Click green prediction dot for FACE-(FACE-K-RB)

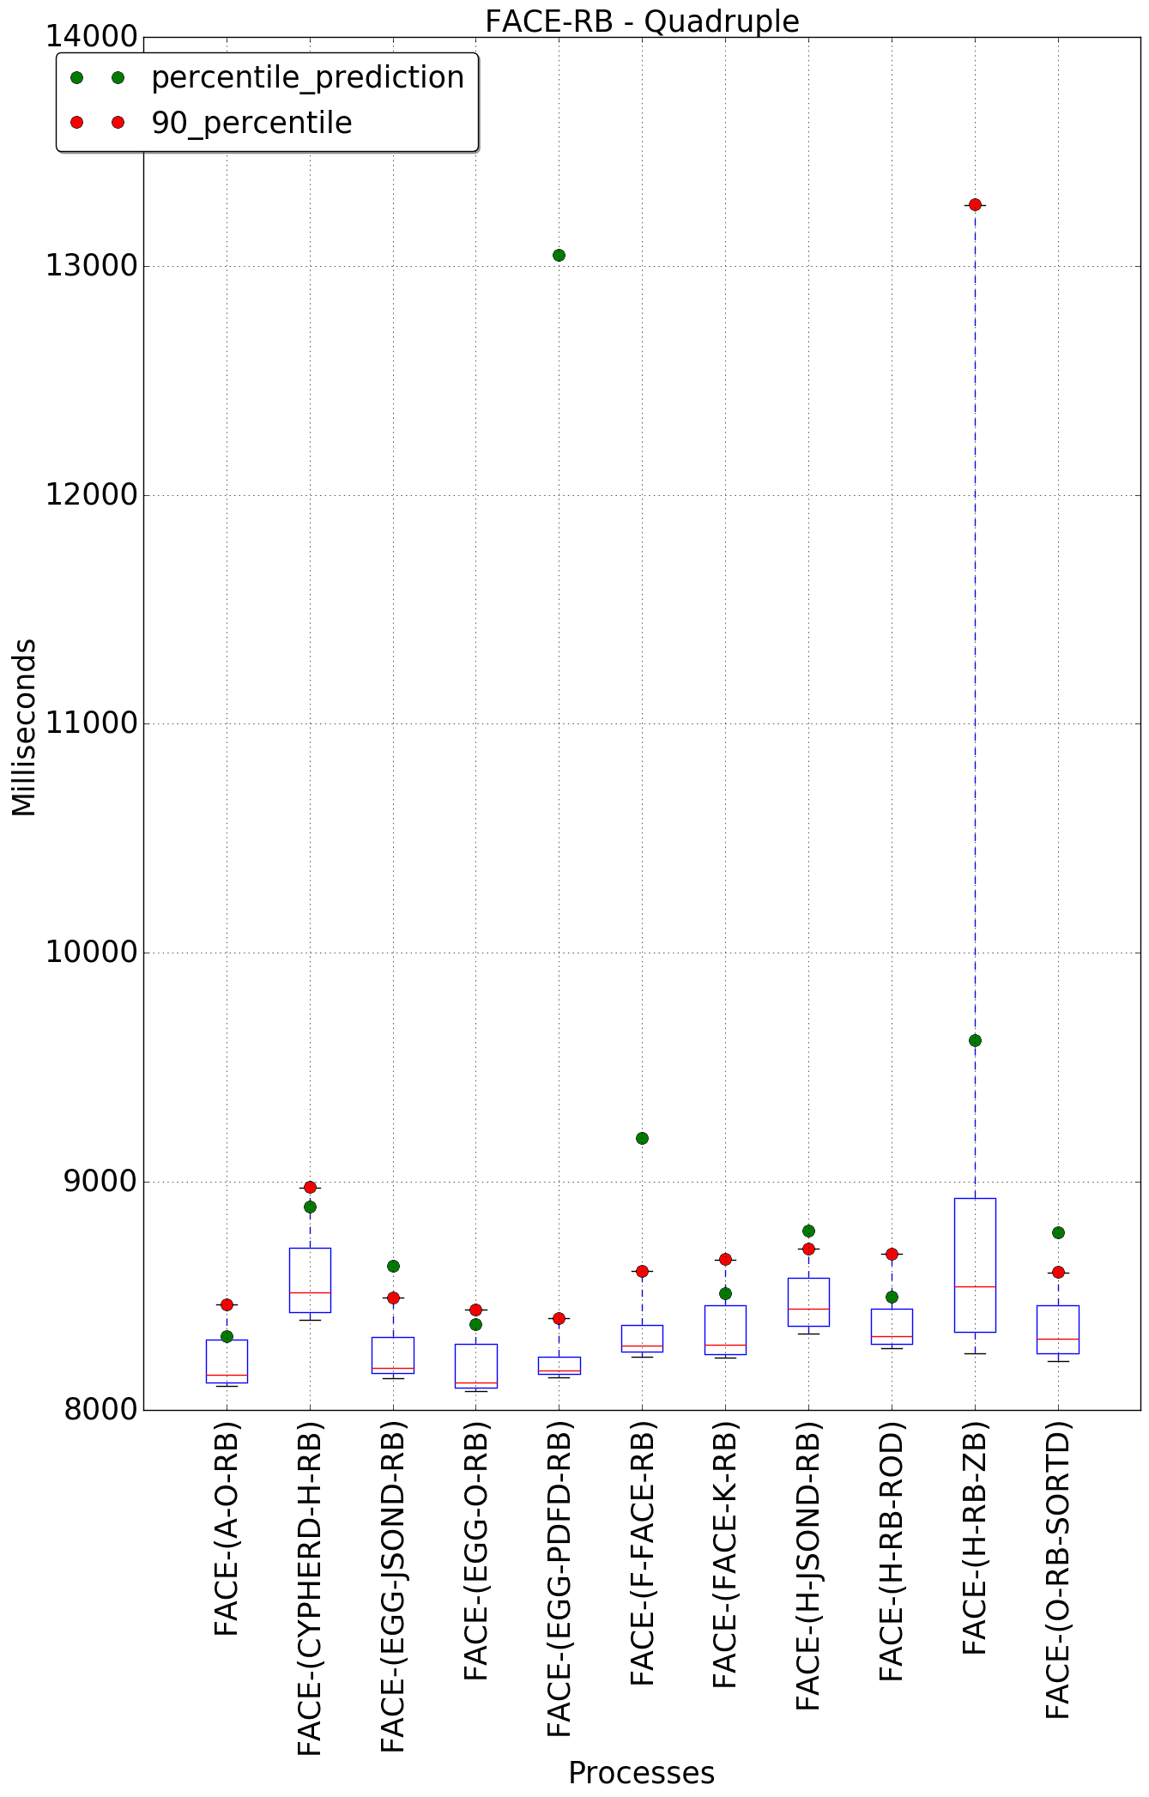pos(725,1293)
